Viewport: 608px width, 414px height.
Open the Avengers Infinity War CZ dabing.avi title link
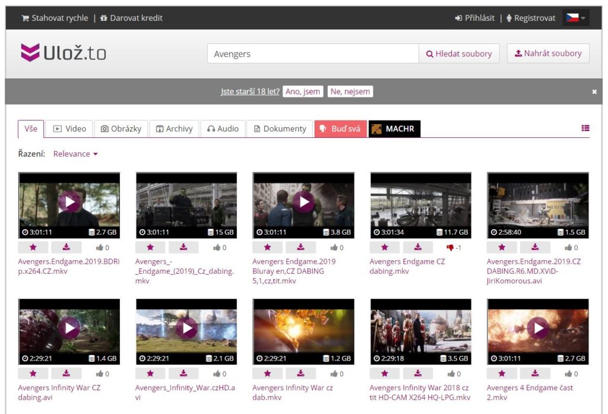59,392
